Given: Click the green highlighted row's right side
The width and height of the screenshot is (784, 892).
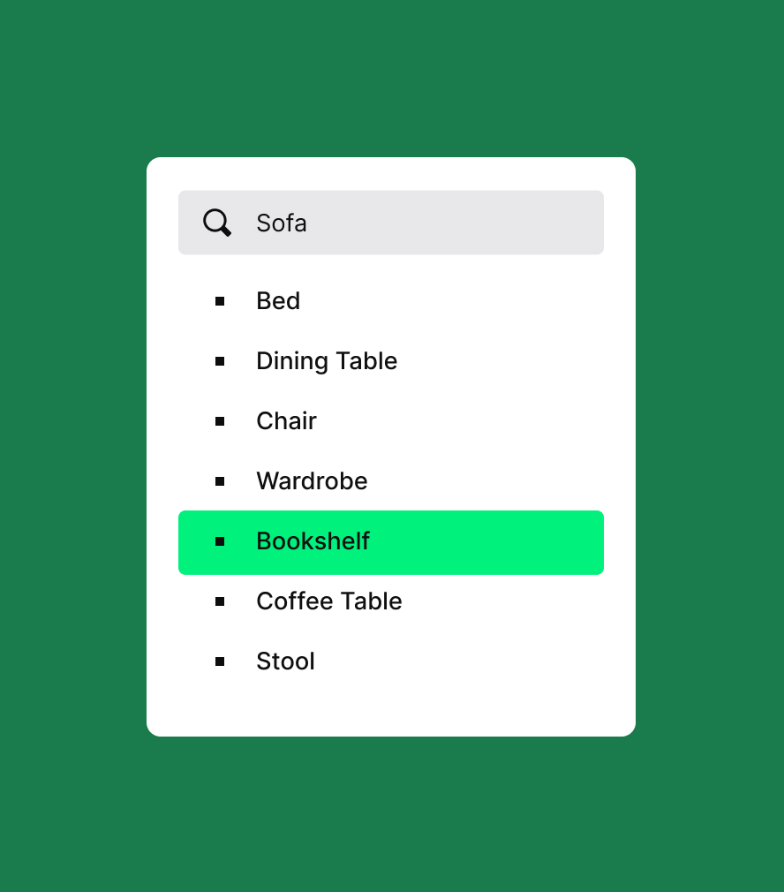Looking at the screenshot, I should (512, 543).
